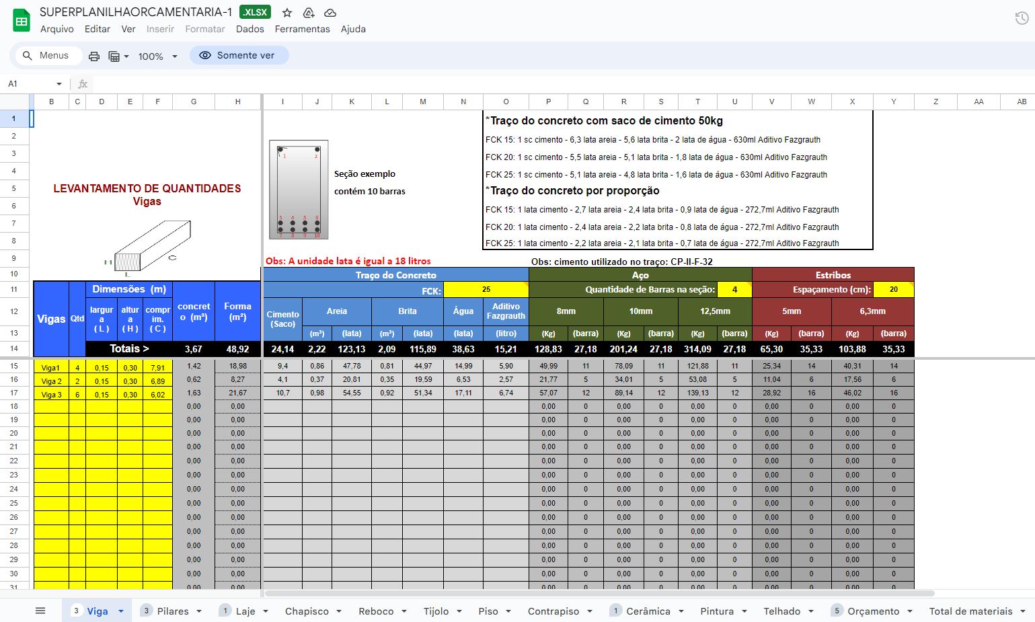Click the Print icon in toolbar
The height and width of the screenshot is (622, 1035).
pos(94,56)
